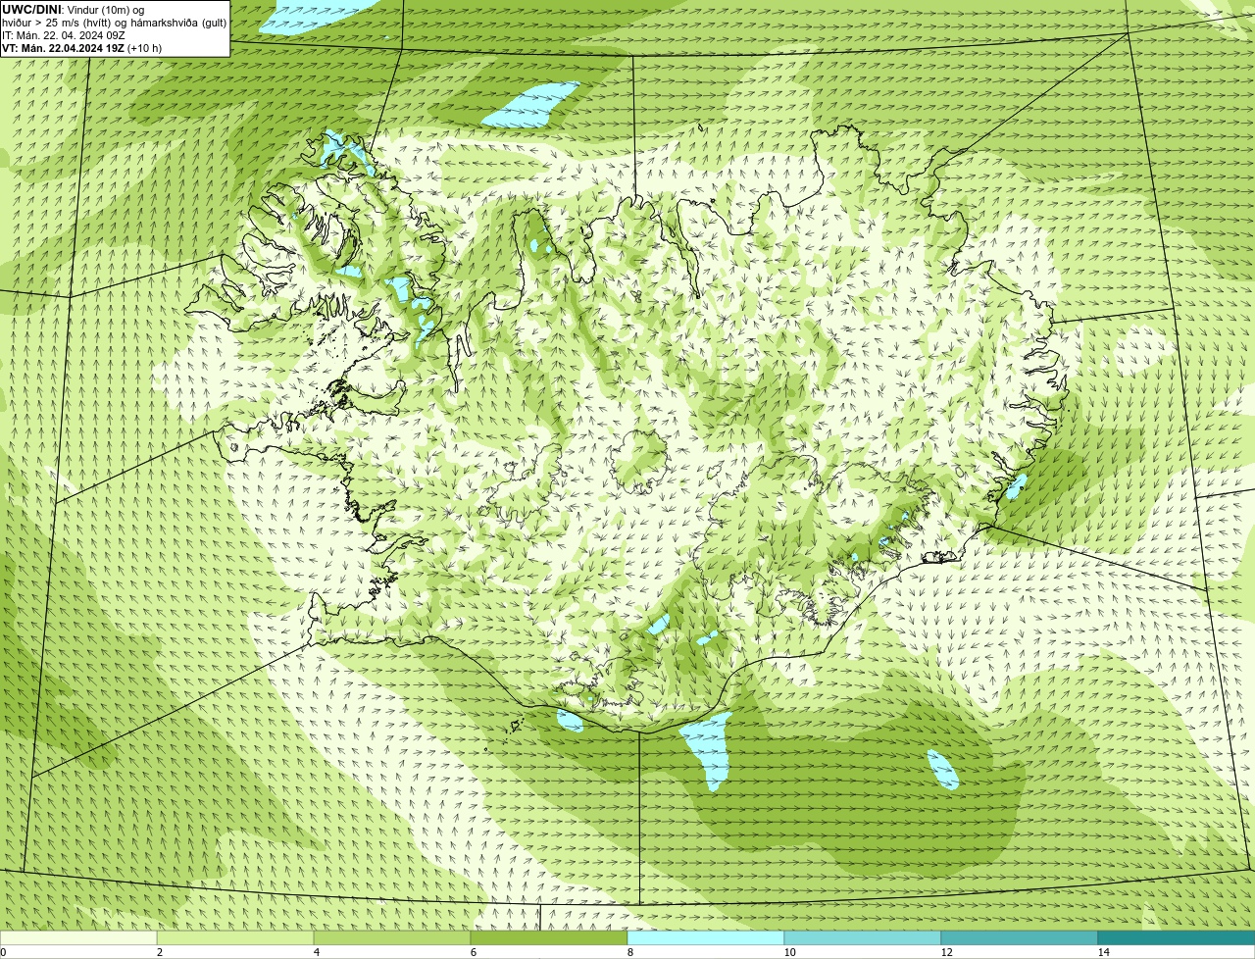Screen dimensions: 1255x959
Task: Select the 'VT: Mán. 22.04.2024 19Z (+10 h)' line
Action: tap(82, 48)
